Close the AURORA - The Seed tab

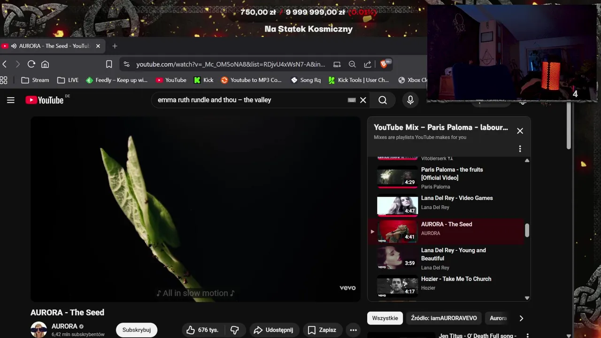point(98,46)
